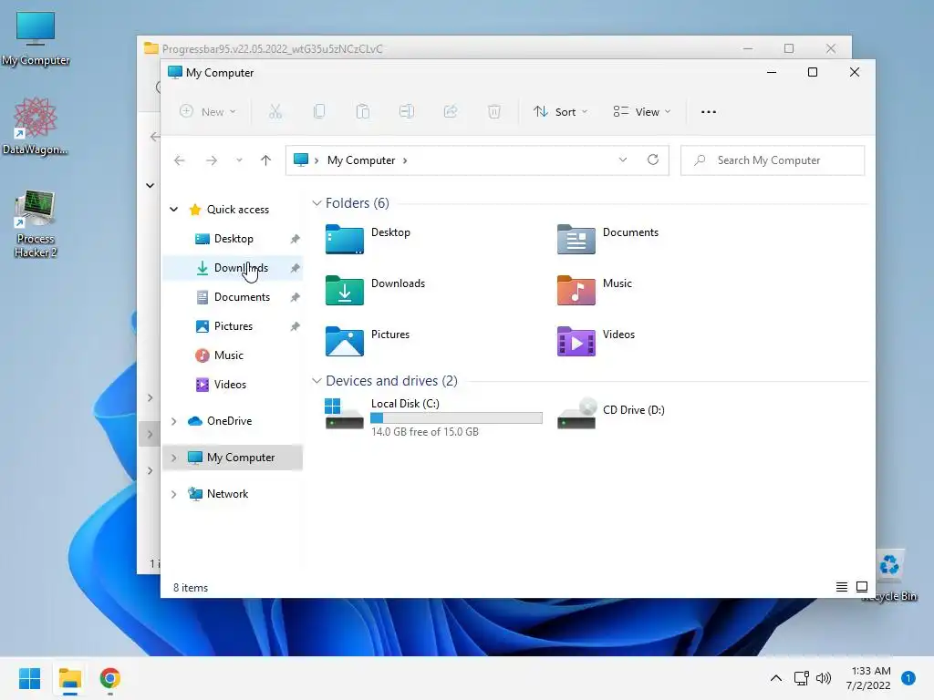The image size is (934, 700).
Task: Open the Pictures folder icon in Folders
Action: [344, 341]
